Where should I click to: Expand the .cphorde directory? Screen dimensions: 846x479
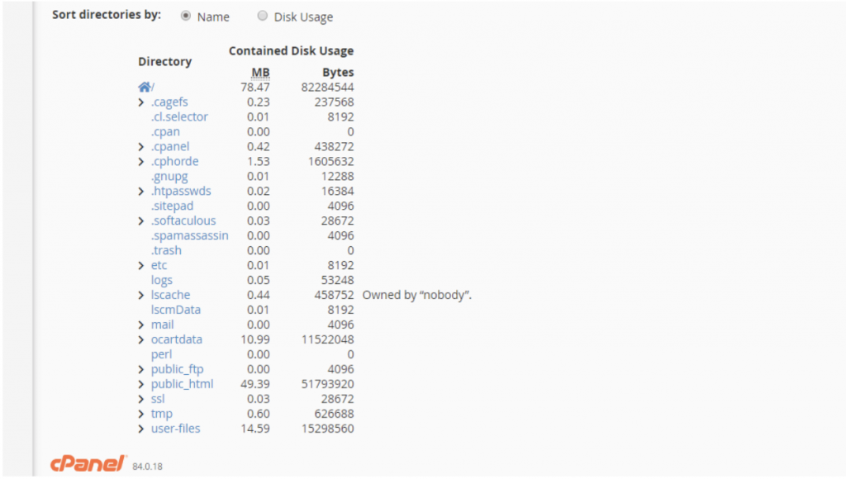[x=141, y=161]
